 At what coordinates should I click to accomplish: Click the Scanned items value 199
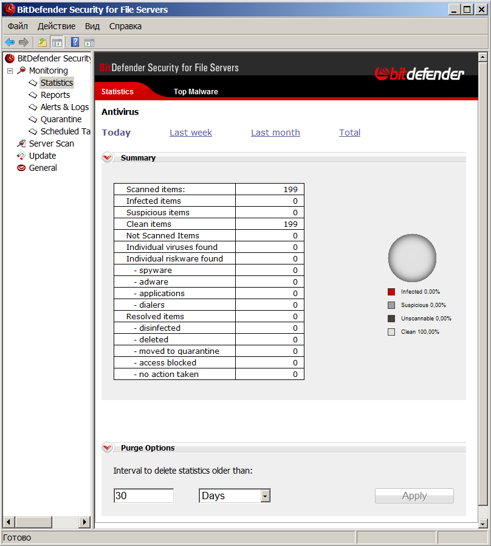point(290,190)
